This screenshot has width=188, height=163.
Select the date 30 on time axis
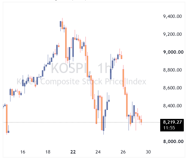click(148, 152)
